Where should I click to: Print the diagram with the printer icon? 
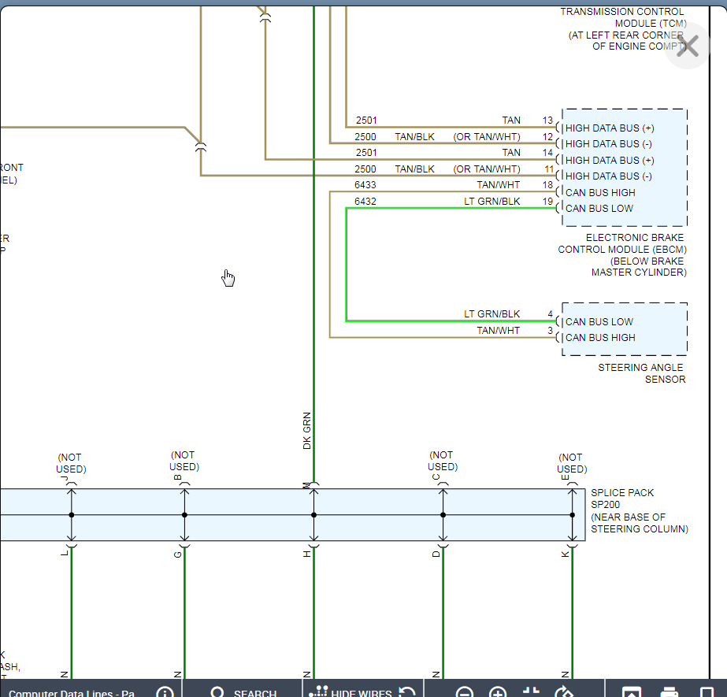670,692
